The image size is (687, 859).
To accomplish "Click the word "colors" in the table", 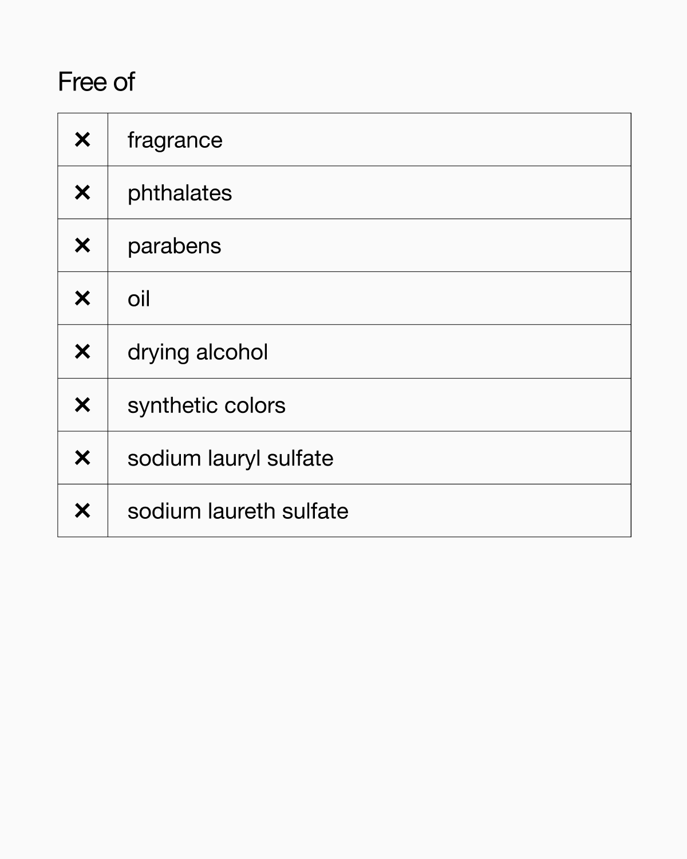I will pos(255,405).
